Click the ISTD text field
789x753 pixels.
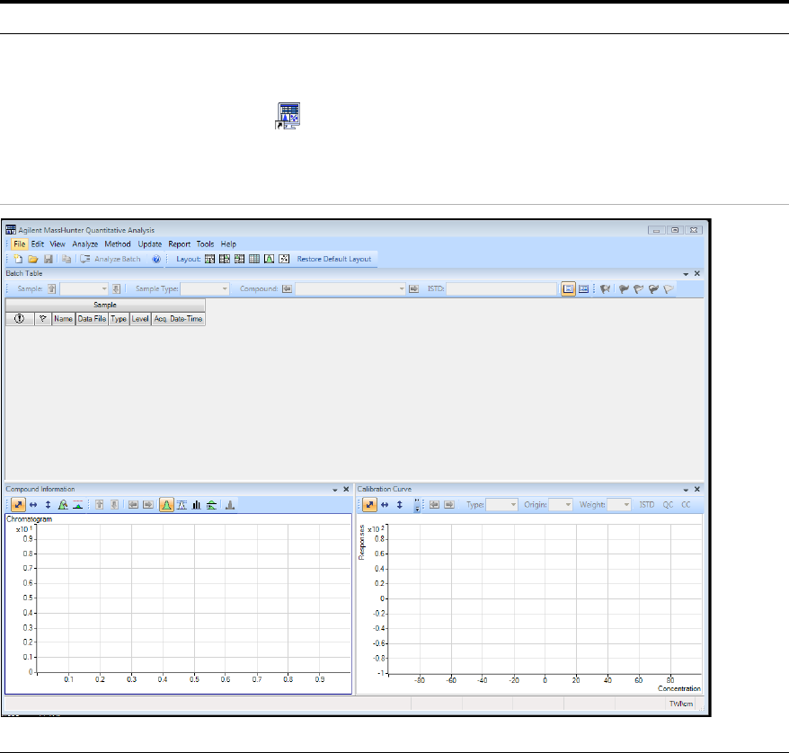501,288
